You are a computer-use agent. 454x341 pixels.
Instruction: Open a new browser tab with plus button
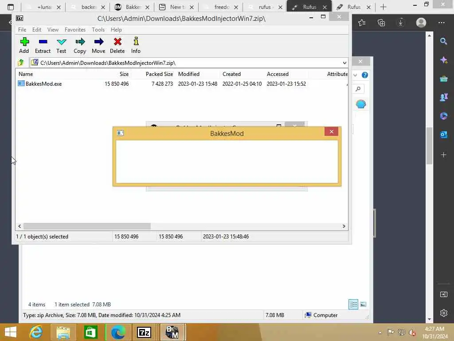coord(383,7)
